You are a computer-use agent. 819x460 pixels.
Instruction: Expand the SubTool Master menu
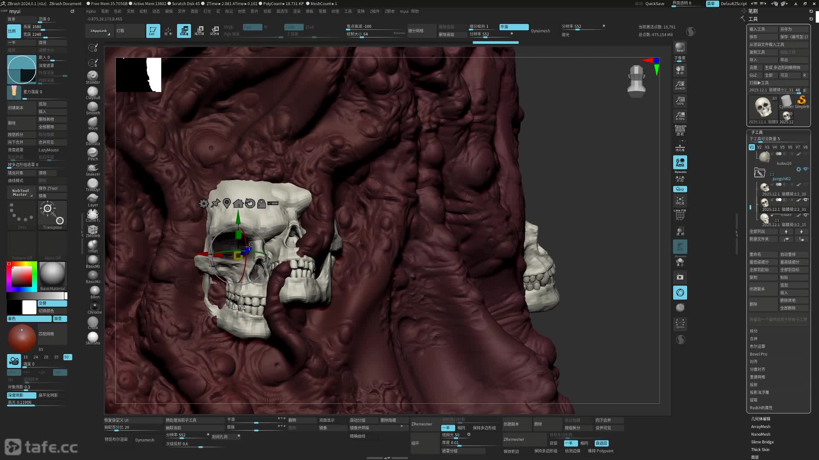pos(21,193)
